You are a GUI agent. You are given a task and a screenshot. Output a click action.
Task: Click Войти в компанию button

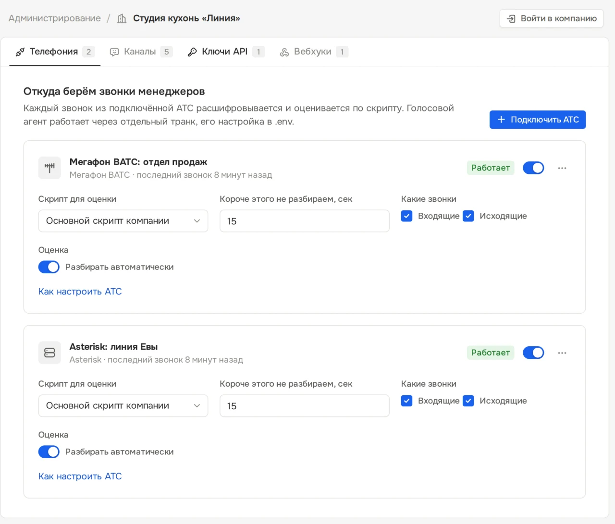552,18
